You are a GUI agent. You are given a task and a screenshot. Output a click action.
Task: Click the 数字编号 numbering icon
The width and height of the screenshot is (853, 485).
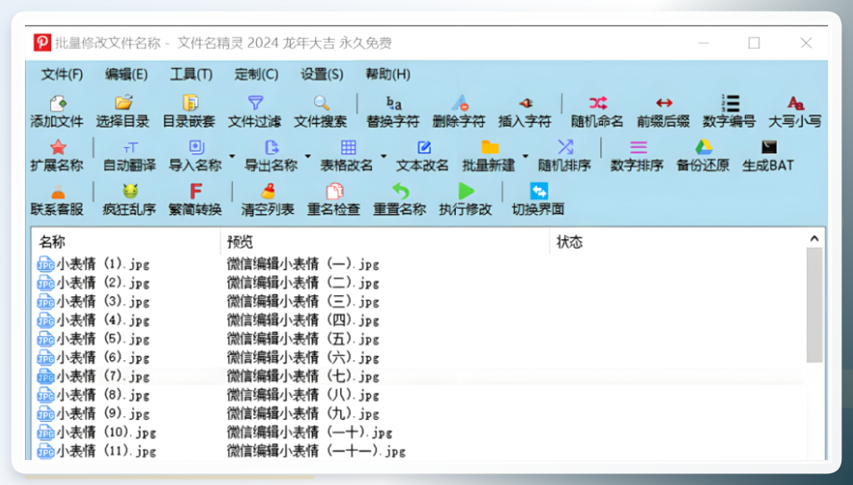point(730,103)
